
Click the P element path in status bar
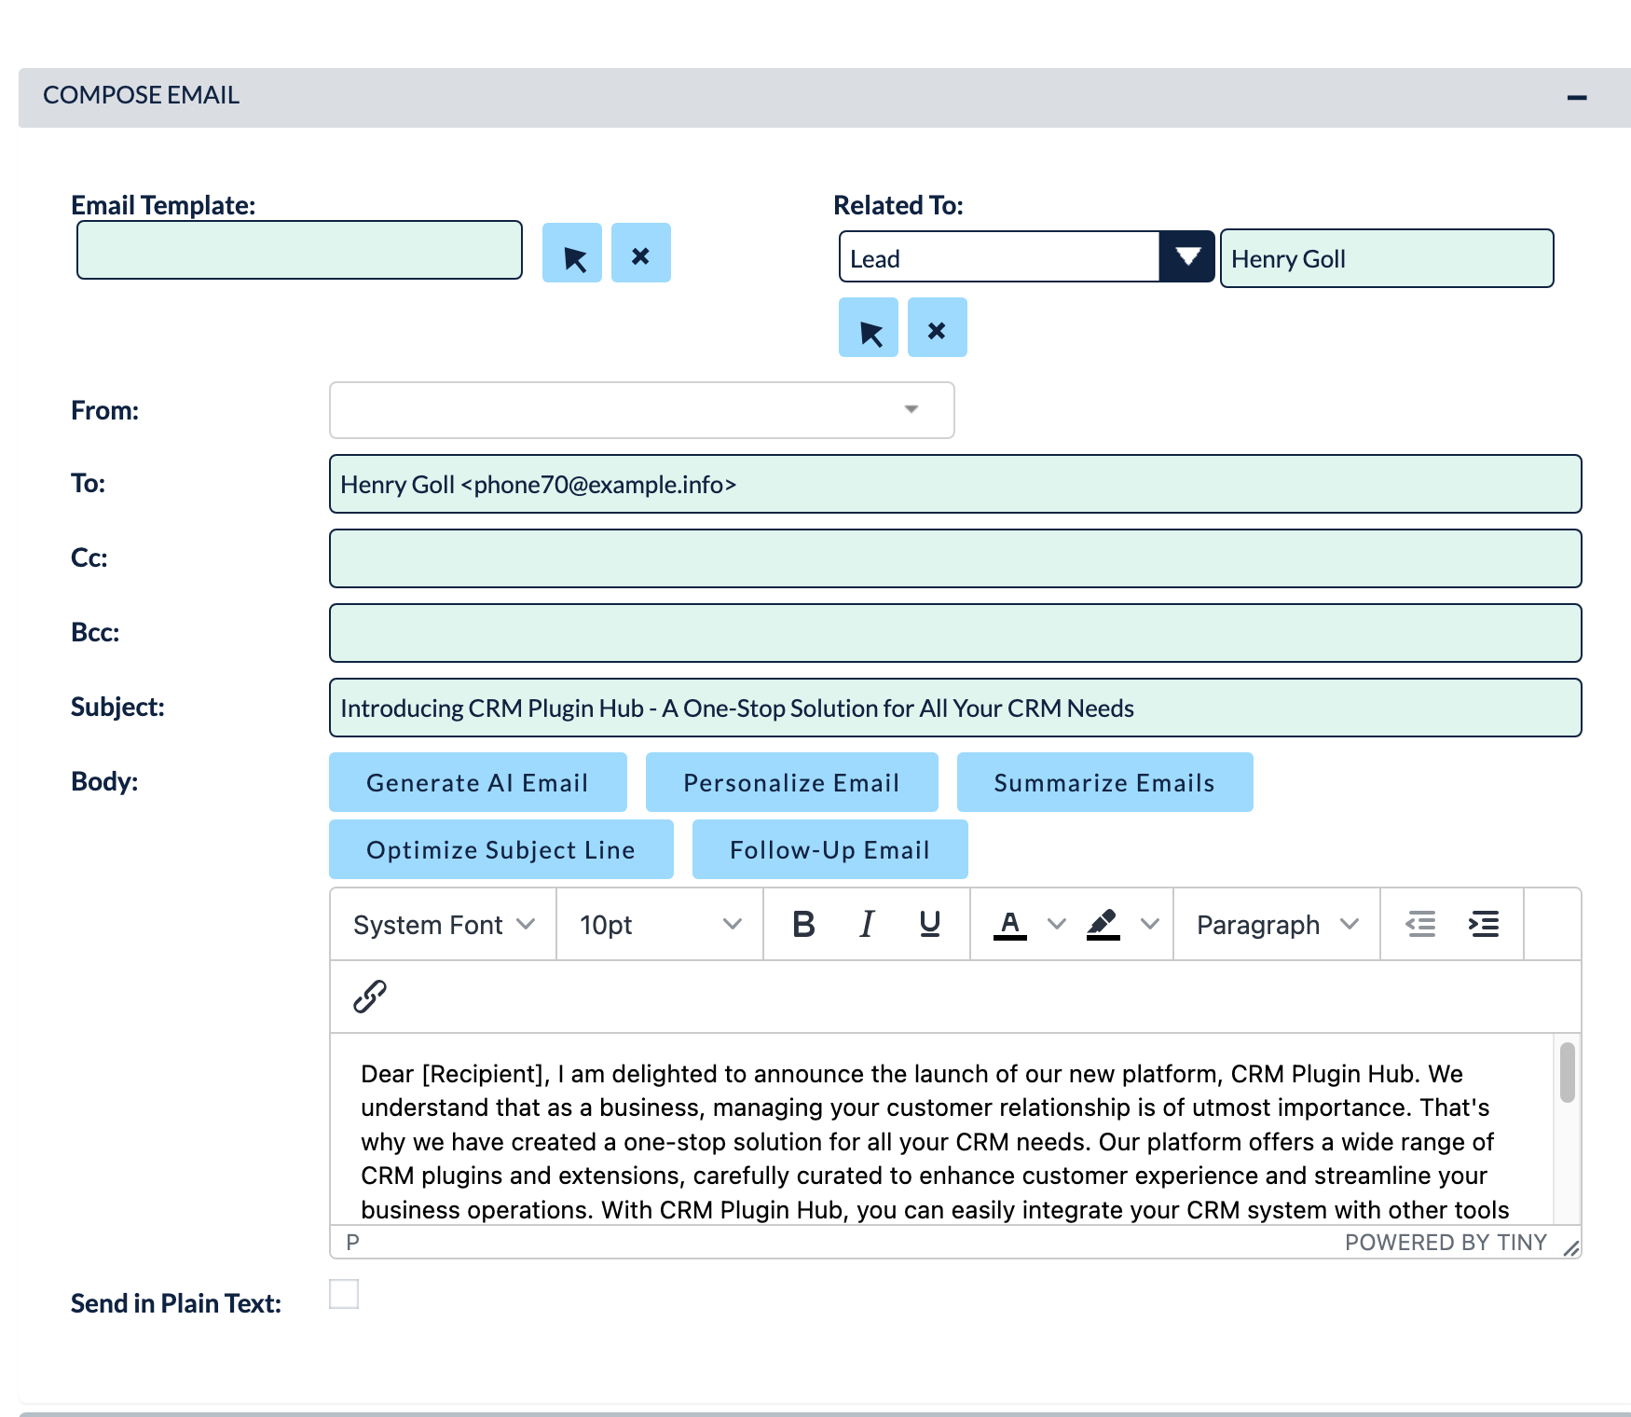pos(352,1242)
